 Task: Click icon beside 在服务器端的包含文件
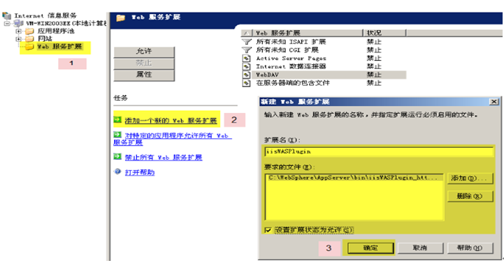click(246, 83)
